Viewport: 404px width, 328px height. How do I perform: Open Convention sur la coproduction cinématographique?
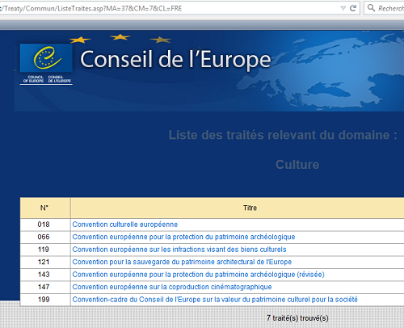(x=172, y=287)
